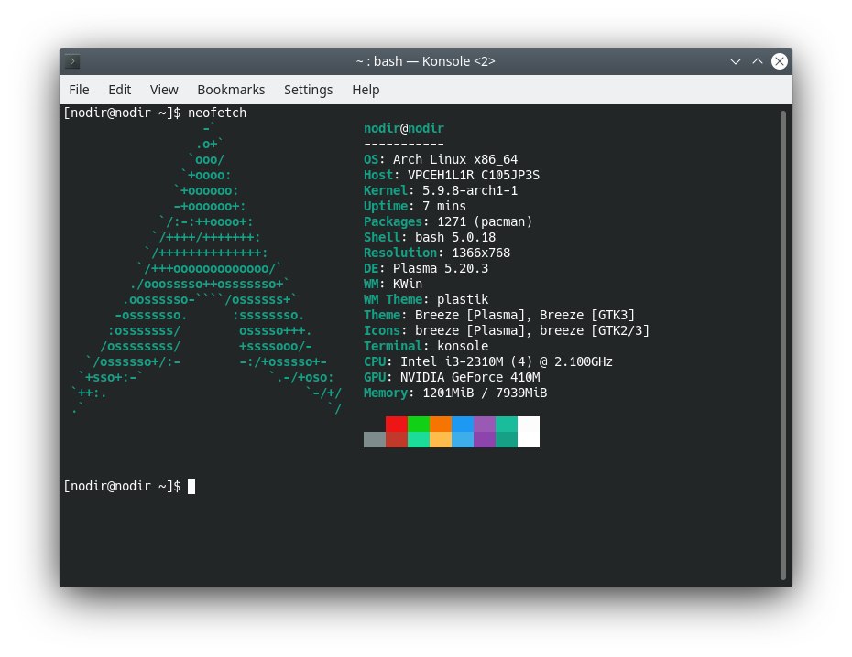Open the File menu
The height and width of the screenshot is (657, 852).
(80, 90)
